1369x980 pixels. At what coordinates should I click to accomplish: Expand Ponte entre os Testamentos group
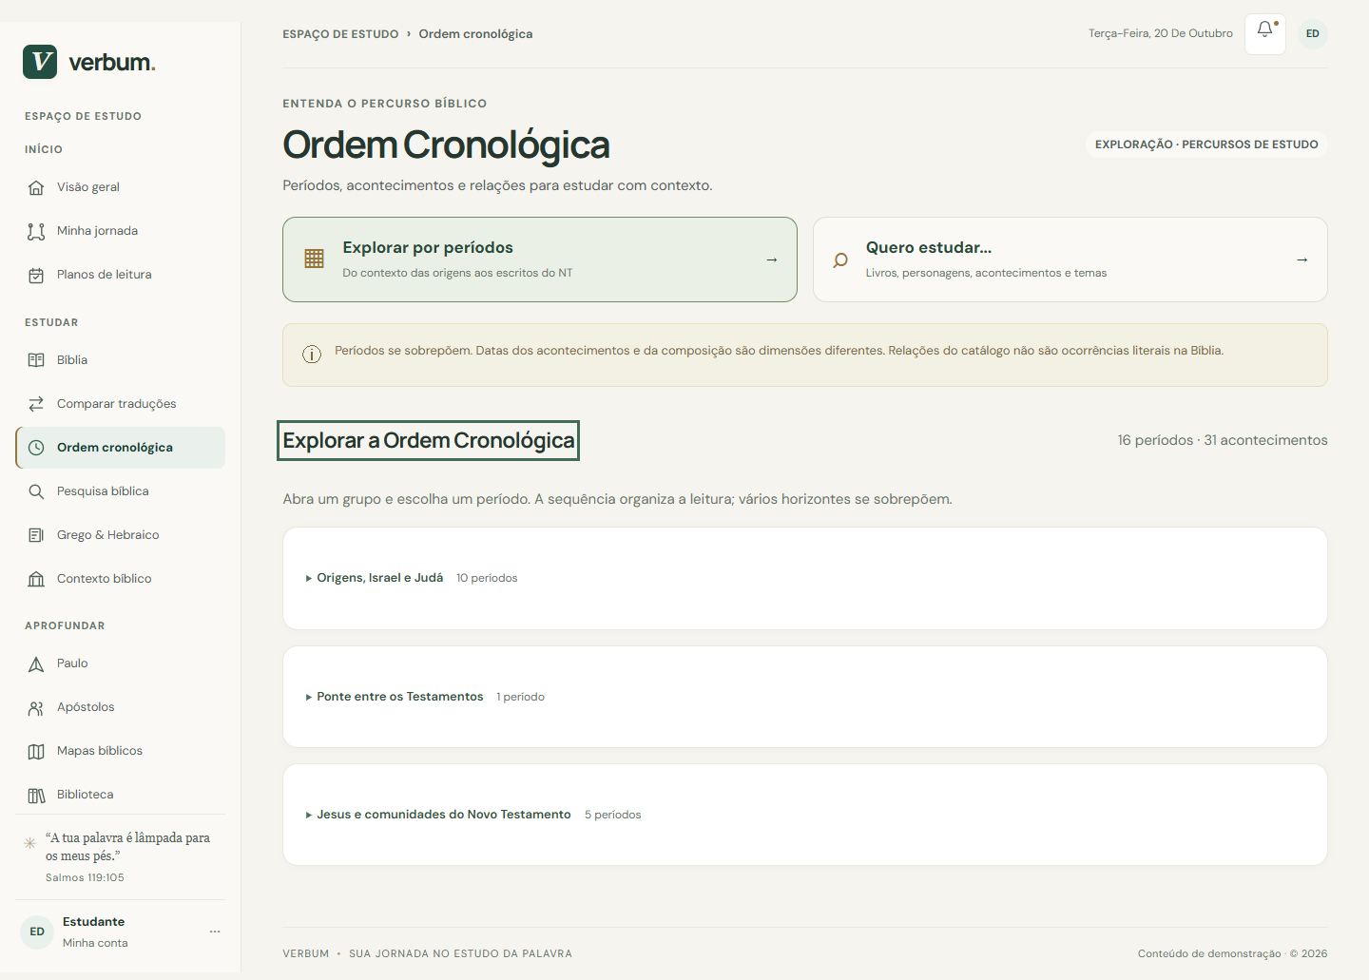click(x=804, y=697)
